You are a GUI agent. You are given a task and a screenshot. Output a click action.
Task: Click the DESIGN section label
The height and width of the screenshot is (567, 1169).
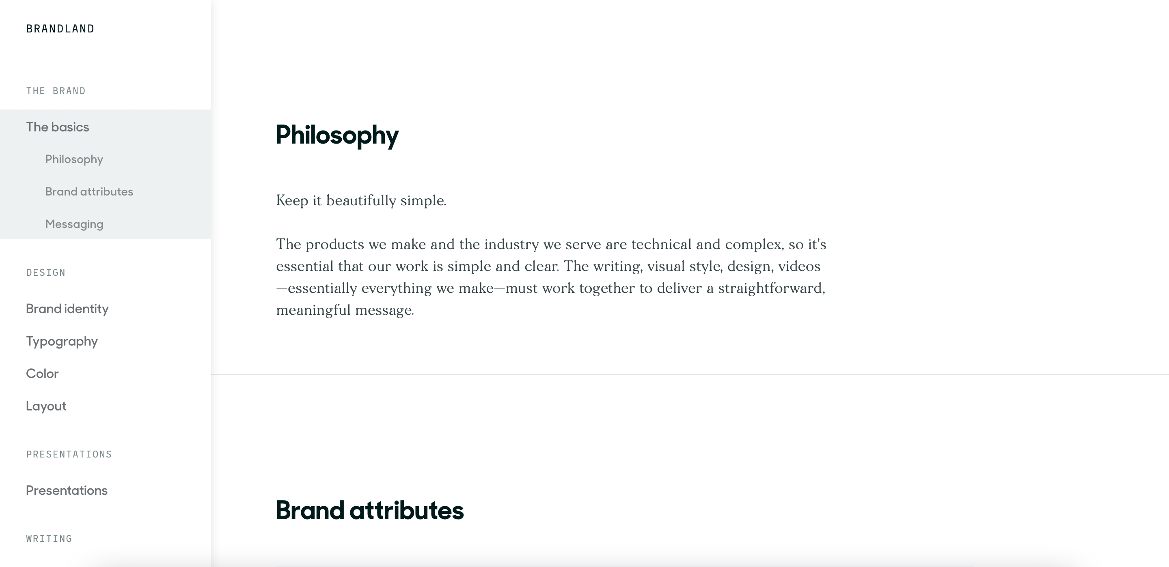(46, 273)
